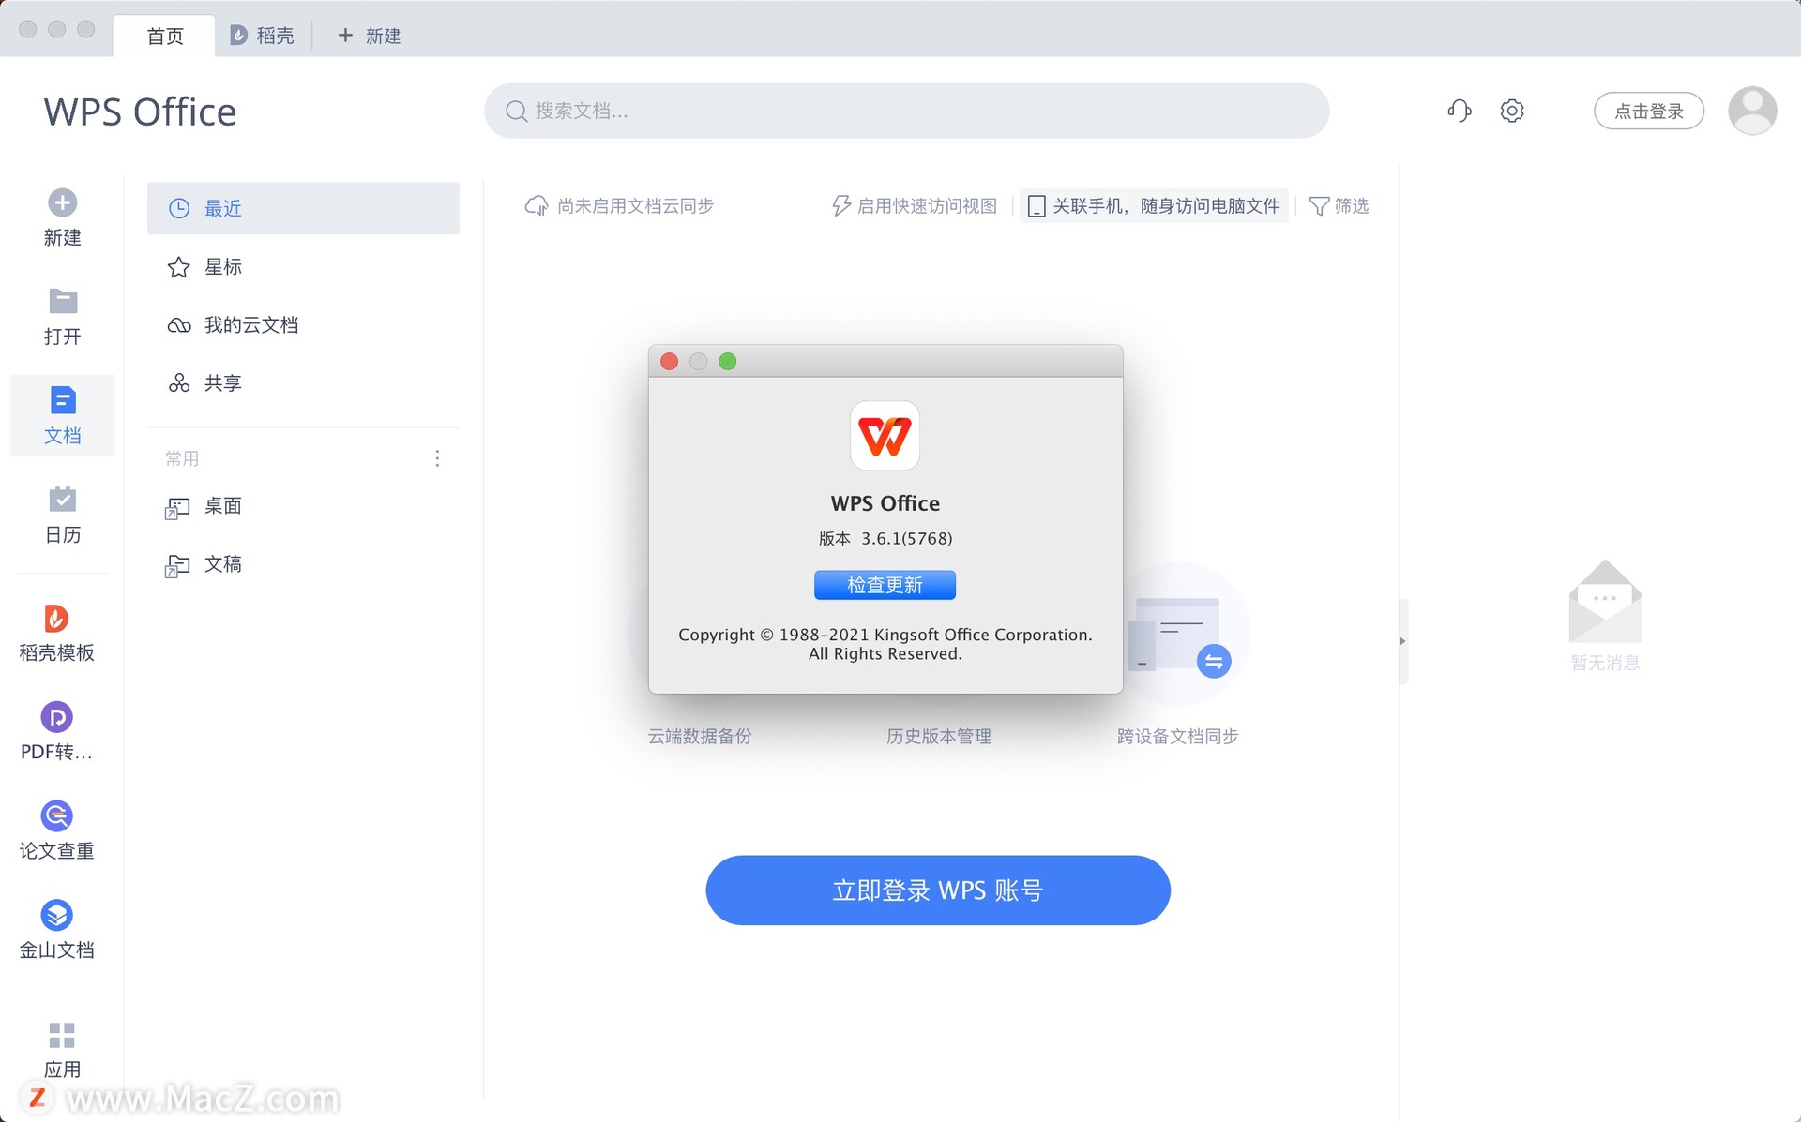1801x1122 pixels.
Task: Click 点击登录 button
Action: point(1648,111)
